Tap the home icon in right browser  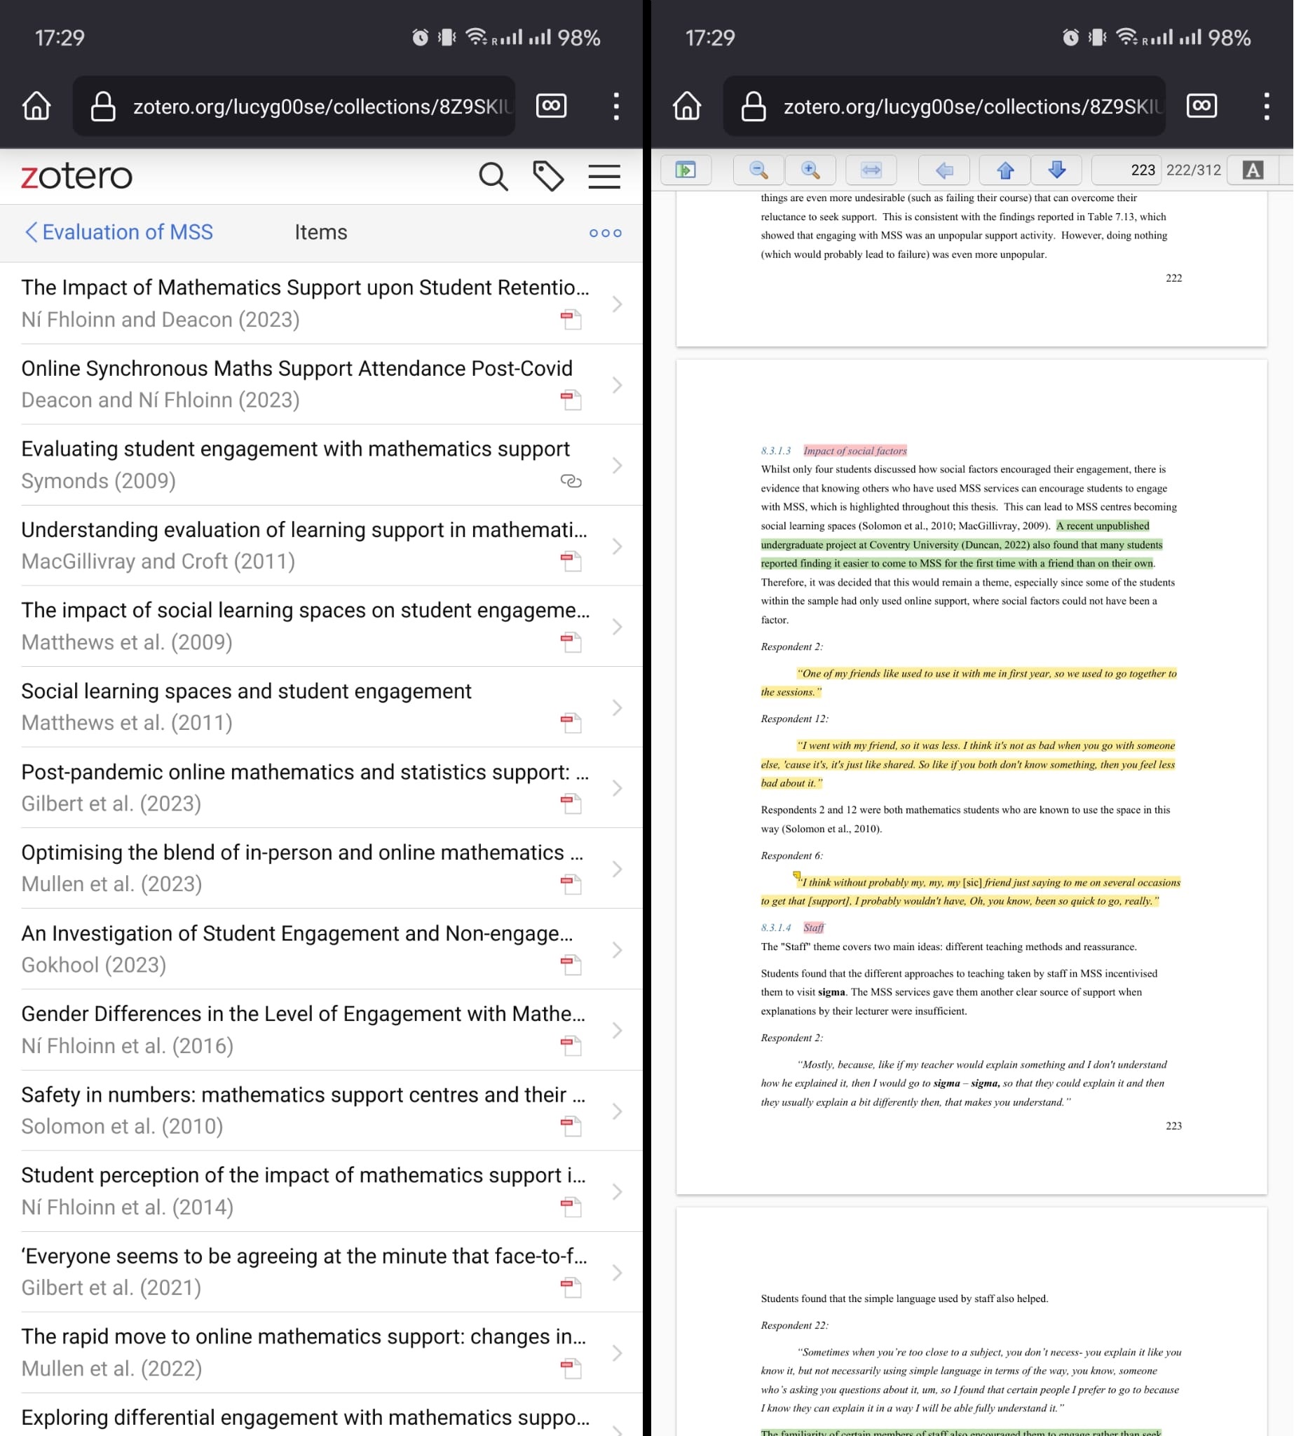click(x=687, y=106)
